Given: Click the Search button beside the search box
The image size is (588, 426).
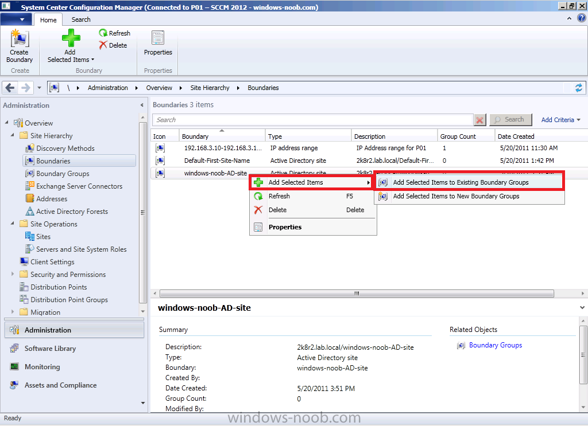Looking at the screenshot, I should click(510, 120).
